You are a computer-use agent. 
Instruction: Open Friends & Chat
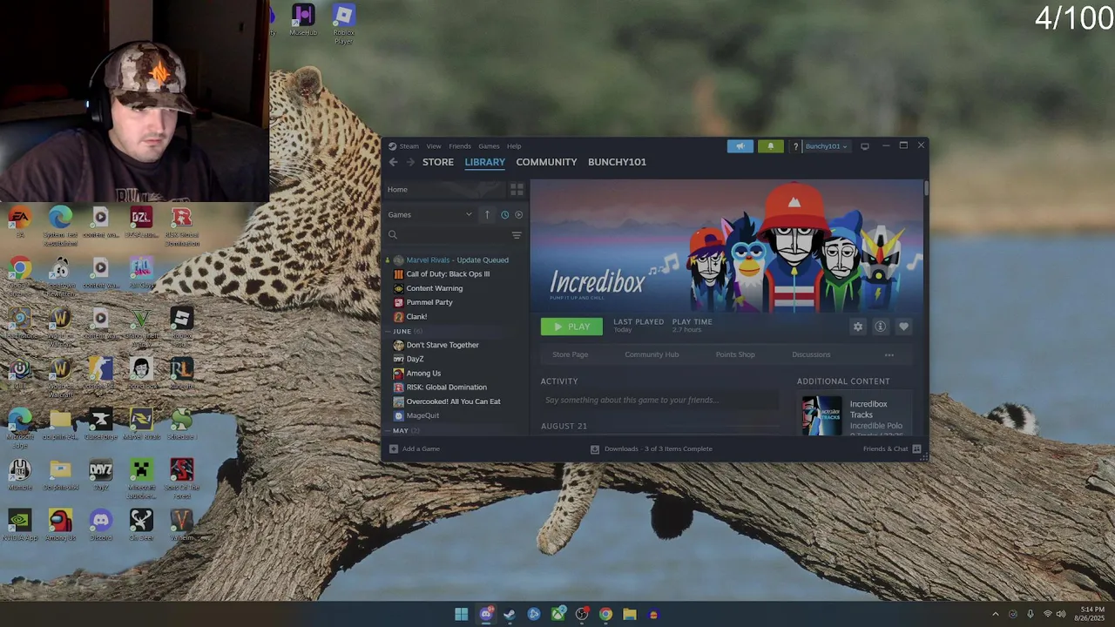pyautogui.click(x=892, y=448)
